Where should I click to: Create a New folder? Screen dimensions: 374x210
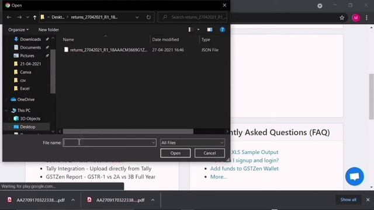(x=49, y=30)
